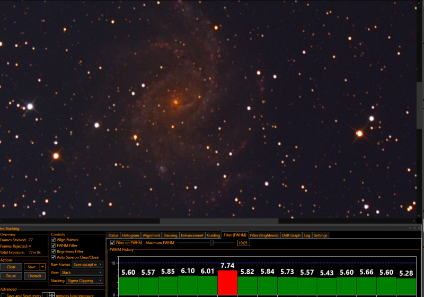Click the Clear button
The image size is (424, 297).
(11, 267)
